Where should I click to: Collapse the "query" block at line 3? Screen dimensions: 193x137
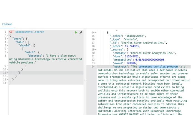point(7,39)
